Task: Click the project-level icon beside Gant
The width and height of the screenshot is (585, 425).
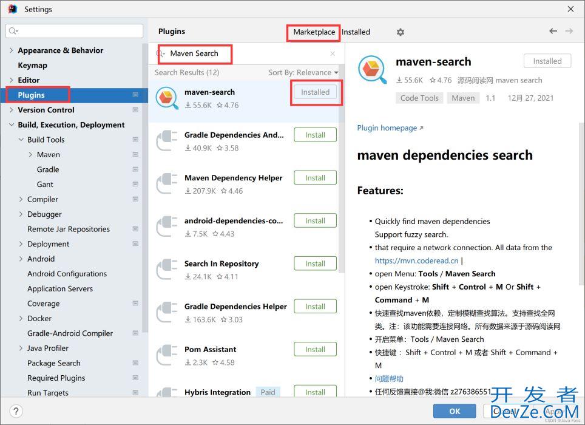Action: pos(135,185)
